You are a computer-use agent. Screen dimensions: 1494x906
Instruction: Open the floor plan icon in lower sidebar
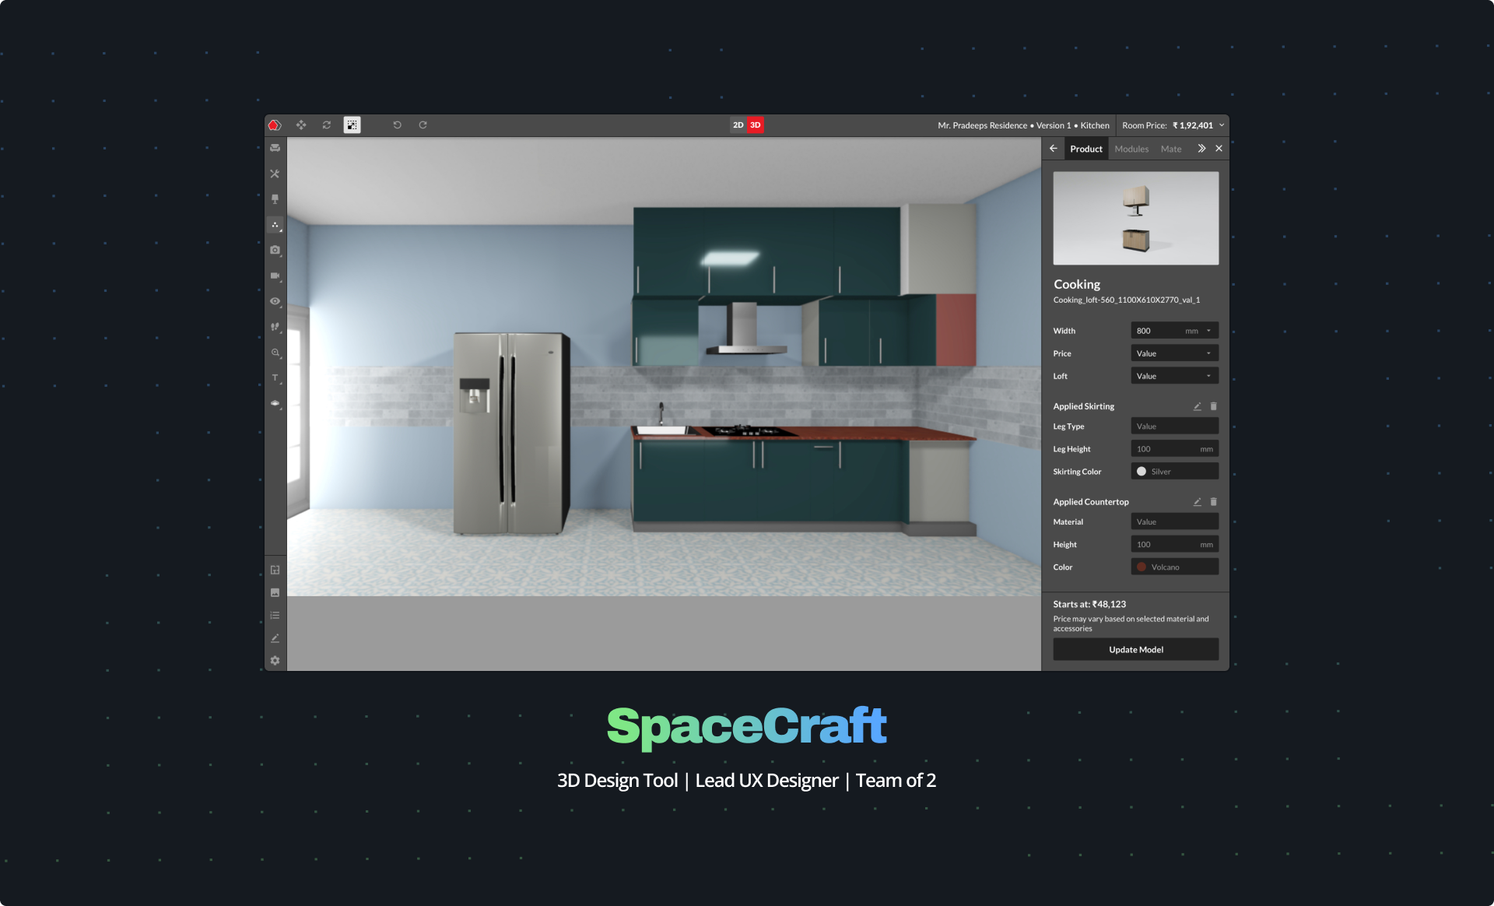click(x=275, y=570)
